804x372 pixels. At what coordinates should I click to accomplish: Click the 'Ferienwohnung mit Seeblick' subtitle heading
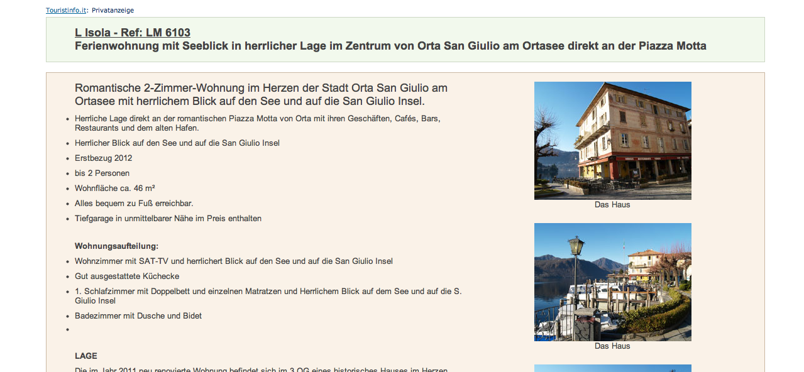[390, 46]
